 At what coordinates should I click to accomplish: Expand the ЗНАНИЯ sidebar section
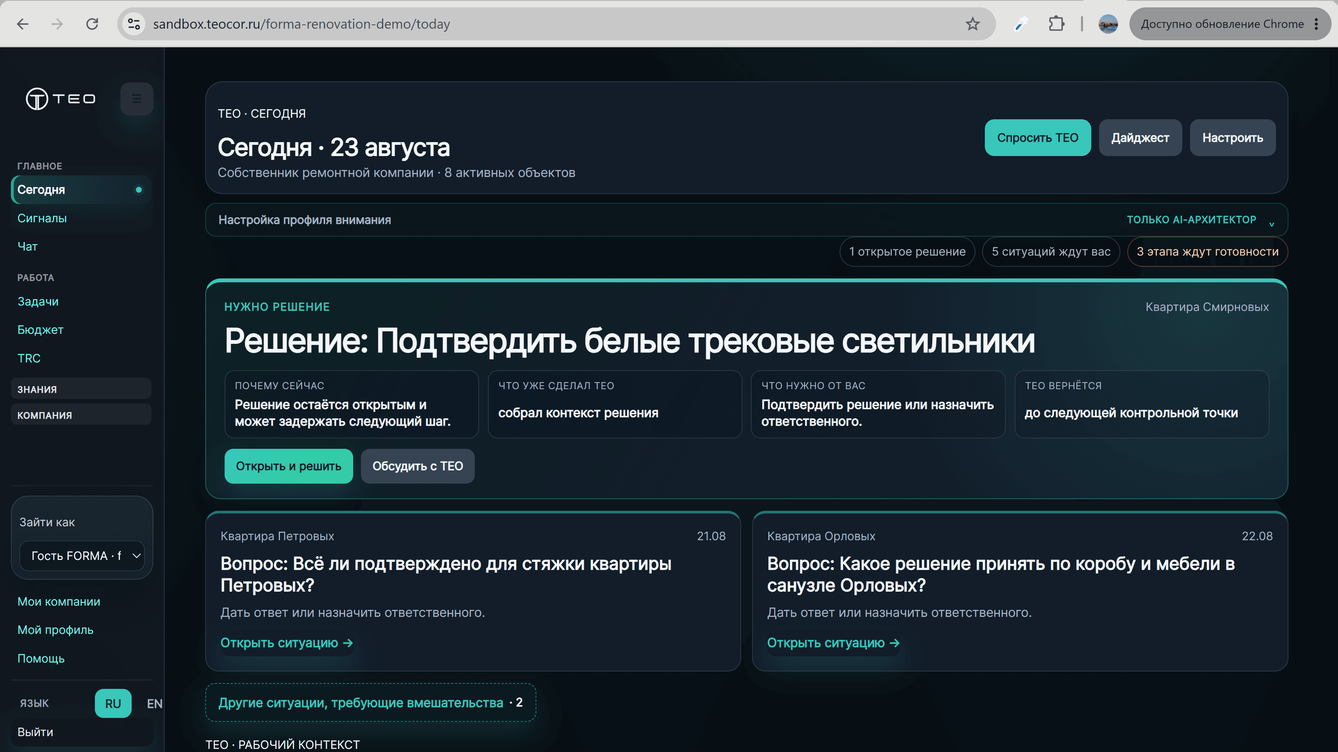pyautogui.click(x=81, y=389)
